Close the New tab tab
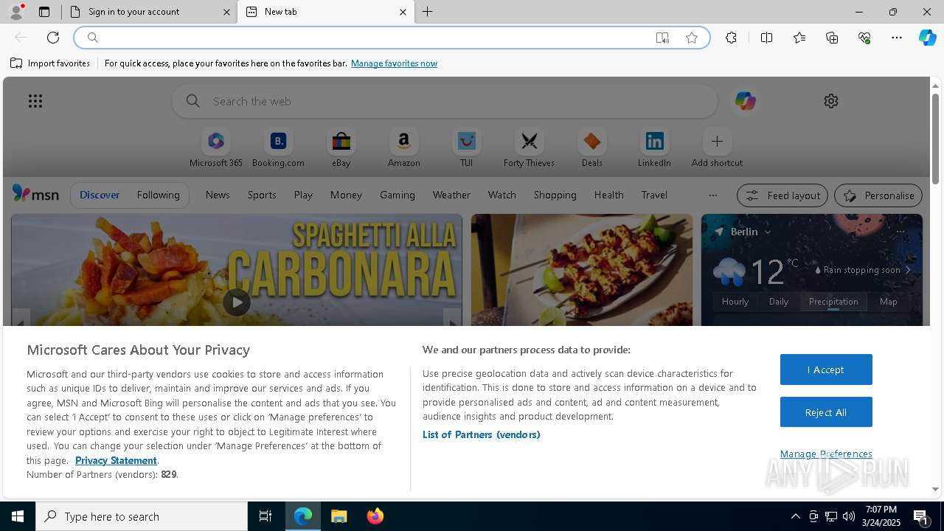 403,12
